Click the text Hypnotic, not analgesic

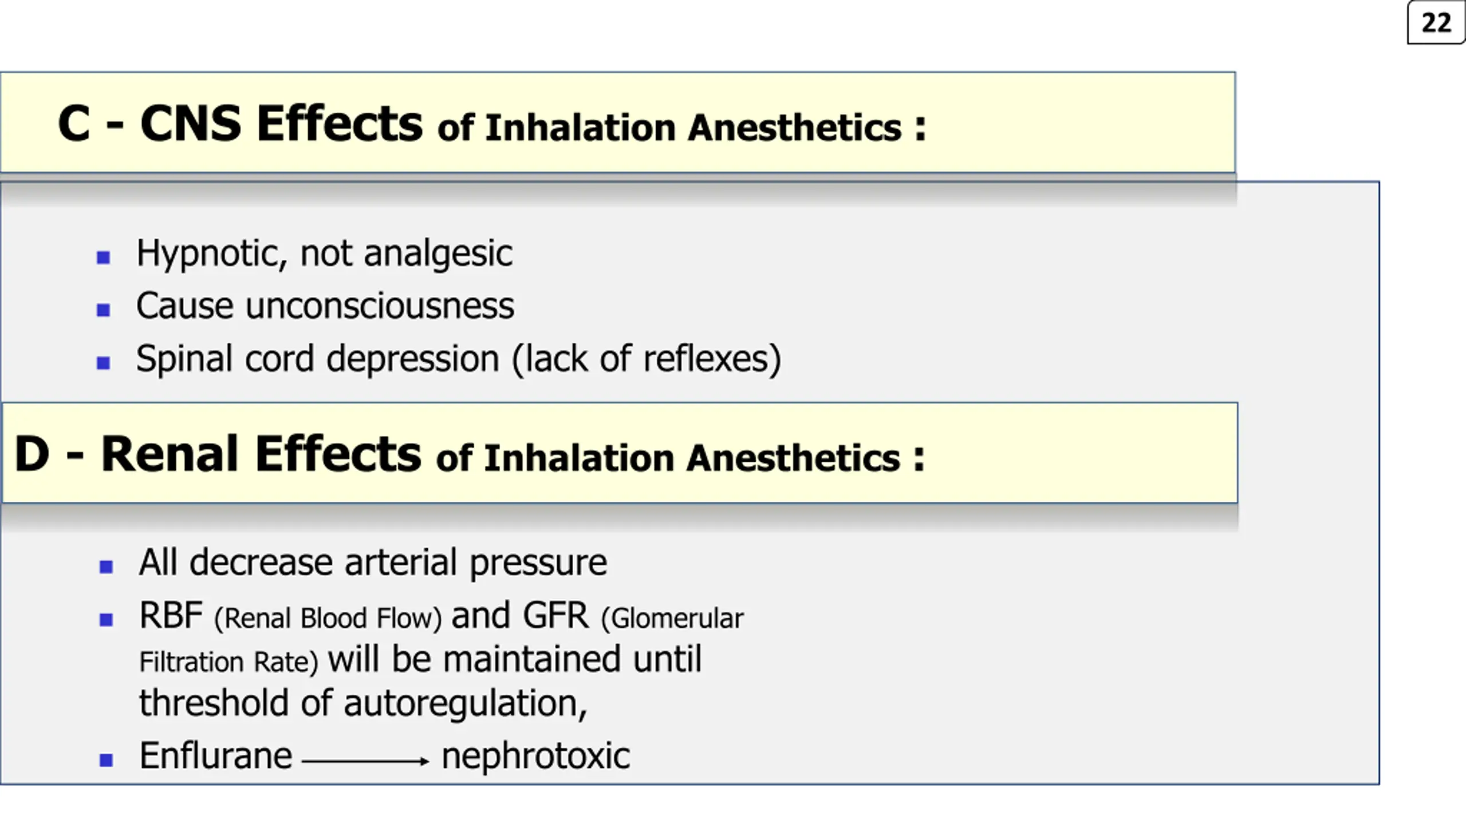(x=324, y=253)
